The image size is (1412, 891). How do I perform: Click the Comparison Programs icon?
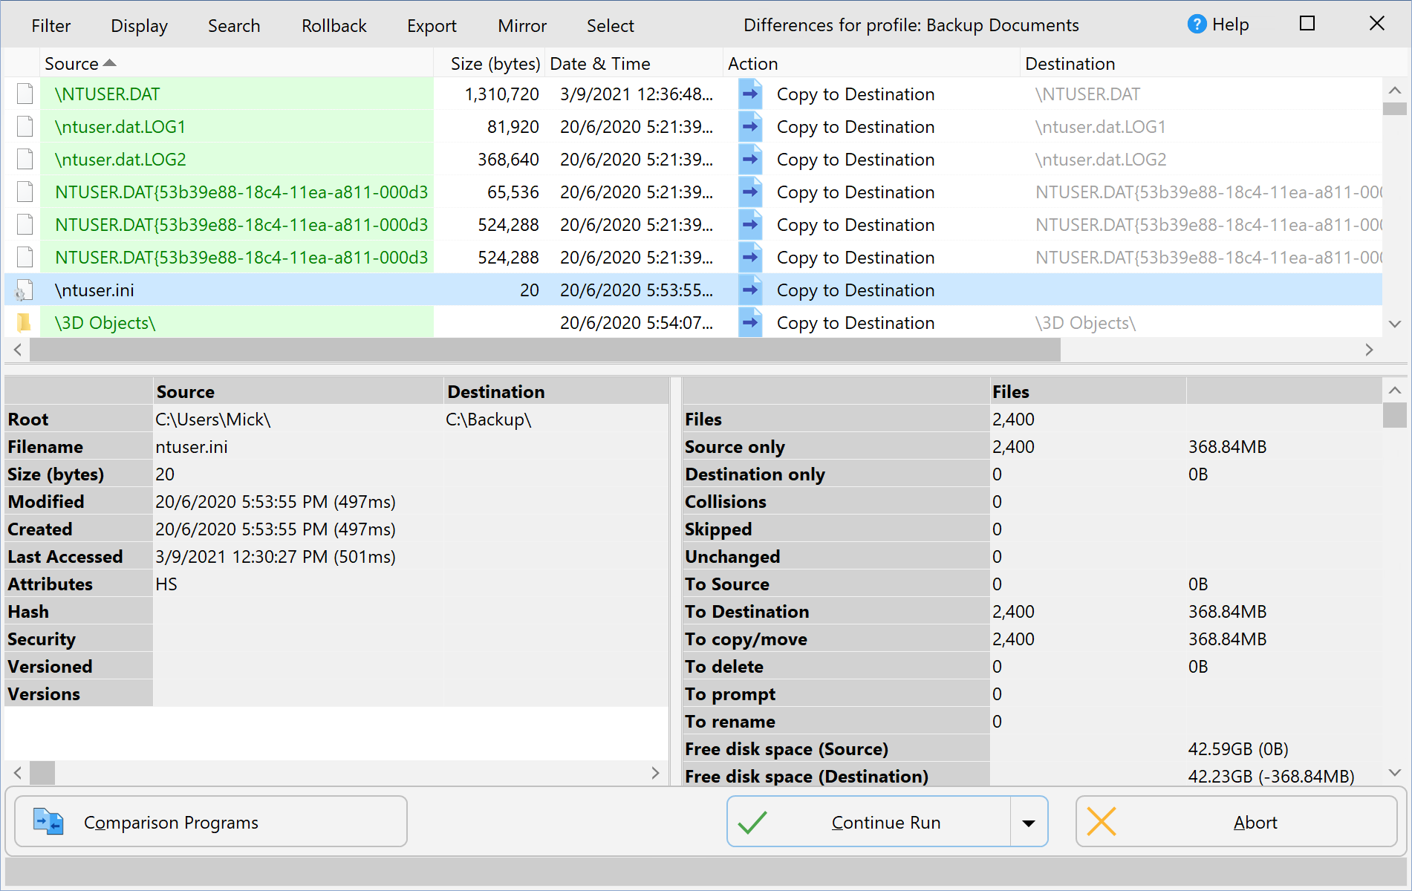47,821
